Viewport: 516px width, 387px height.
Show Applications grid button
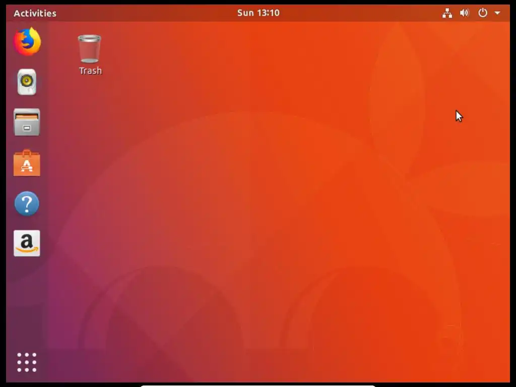tap(27, 362)
